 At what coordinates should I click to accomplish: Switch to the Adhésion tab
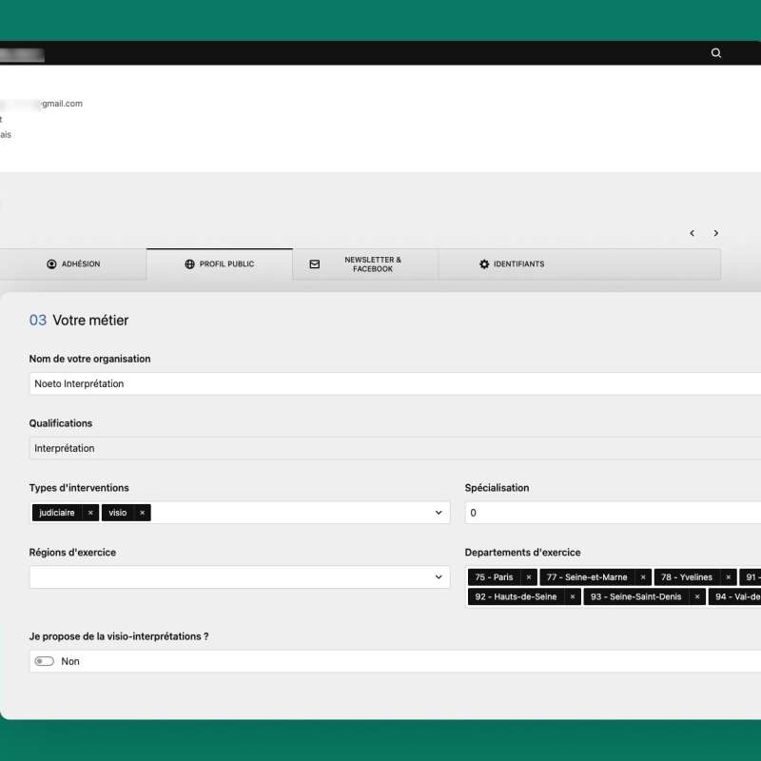coord(72,264)
